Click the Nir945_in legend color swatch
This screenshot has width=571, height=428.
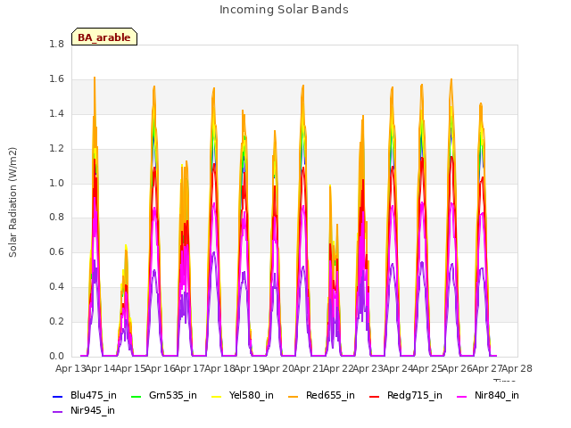pyautogui.click(x=57, y=412)
